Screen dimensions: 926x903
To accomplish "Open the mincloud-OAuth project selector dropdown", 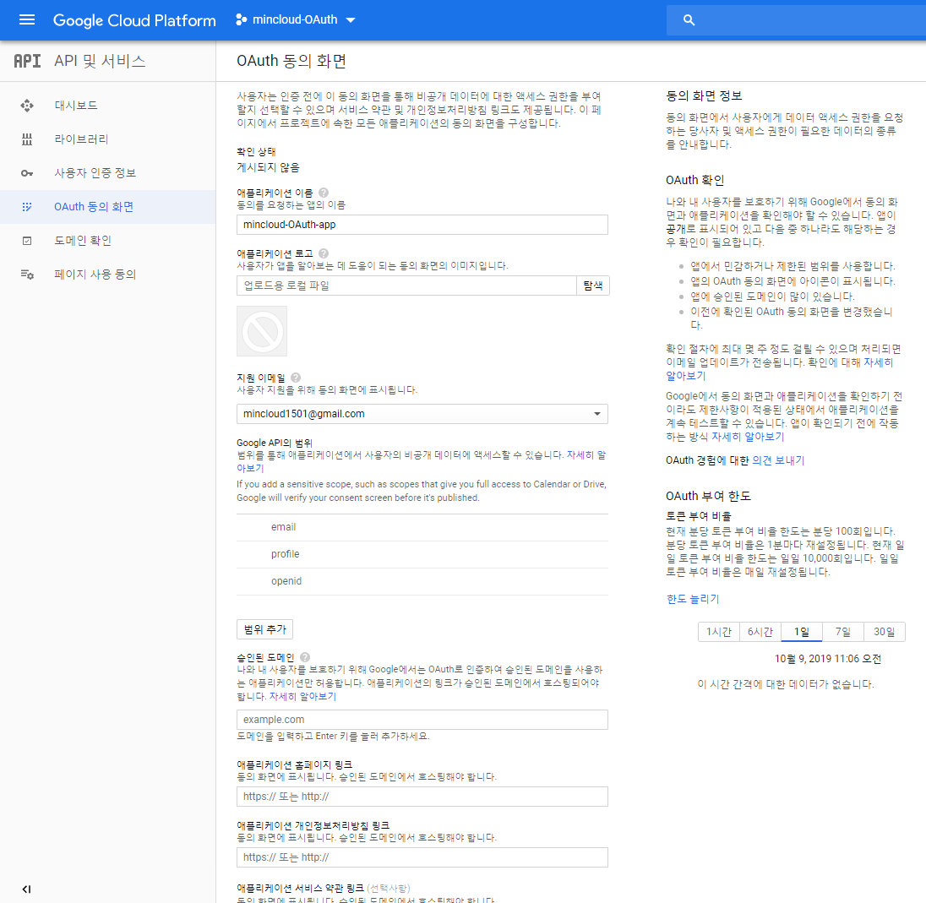I will (x=295, y=20).
